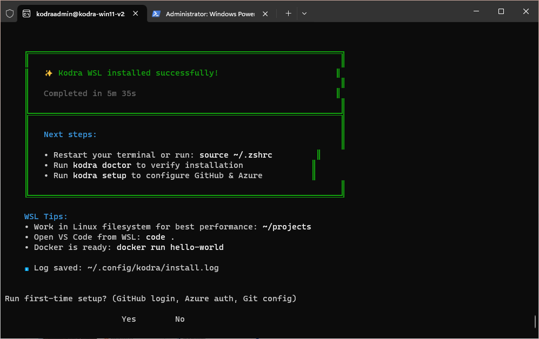Click the command-prompt icon on the kodraadmin tab
The height and width of the screenshot is (339, 539).
click(26, 13)
